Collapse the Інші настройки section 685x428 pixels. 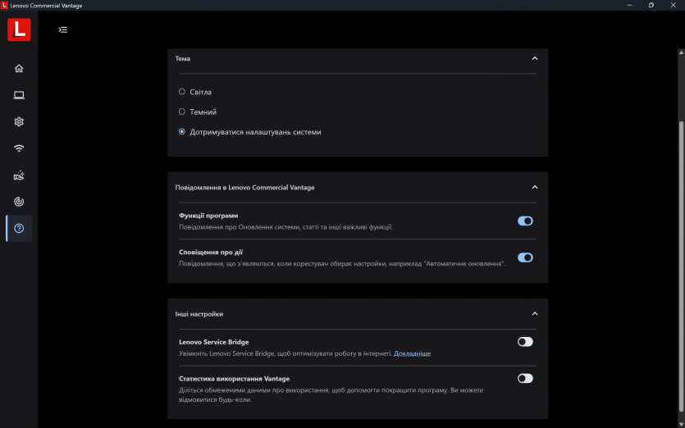click(x=535, y=313)
